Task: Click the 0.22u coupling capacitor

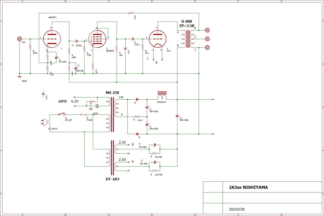Action: [133, 39]
